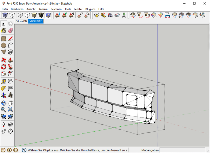Toggle X-Ray face style
The image size is (210, 153).
click(5, 15)
